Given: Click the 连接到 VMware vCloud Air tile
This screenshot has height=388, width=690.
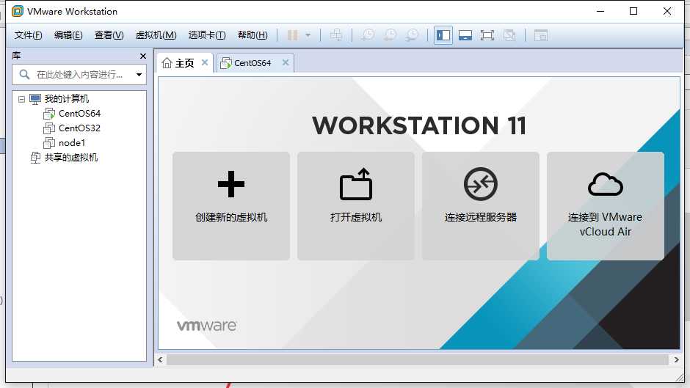Looking at the screenshot, I should pos(606,206).
